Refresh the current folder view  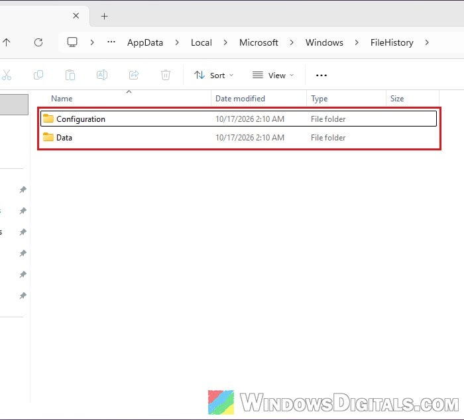(38, 42)
